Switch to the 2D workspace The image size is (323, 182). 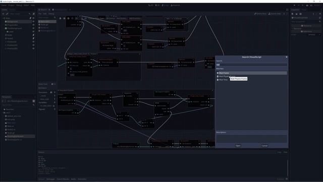click(x=151, y=6)
